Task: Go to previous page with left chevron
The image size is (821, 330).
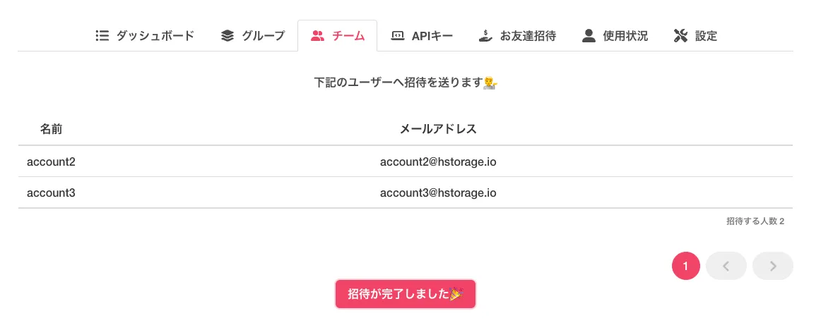Action: point(726,266)
